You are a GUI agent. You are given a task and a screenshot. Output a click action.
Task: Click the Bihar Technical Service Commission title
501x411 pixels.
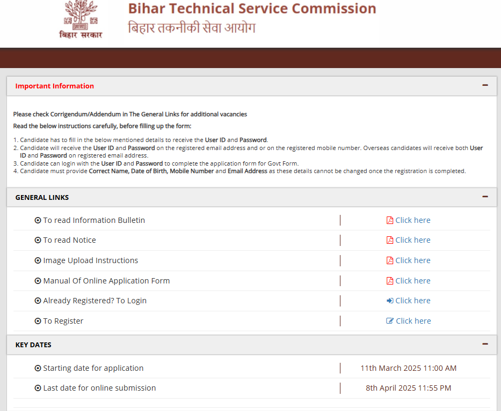click(x=252, y=9)
